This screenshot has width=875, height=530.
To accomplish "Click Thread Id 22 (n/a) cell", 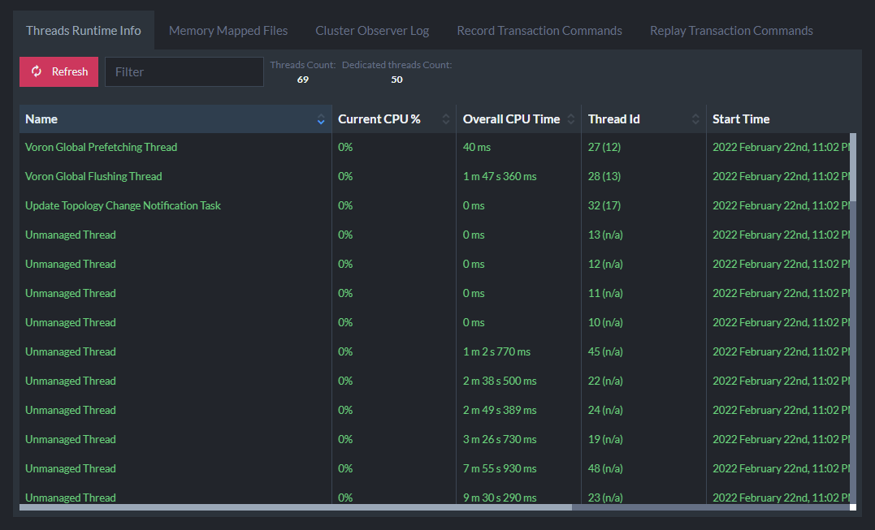I will click(605, 381).
